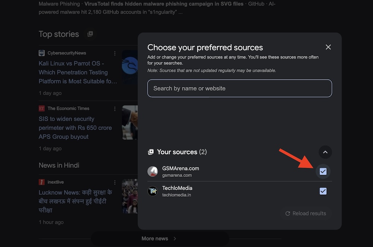Click the Reload results button
The image size is (373, 247).
(305, 213)
